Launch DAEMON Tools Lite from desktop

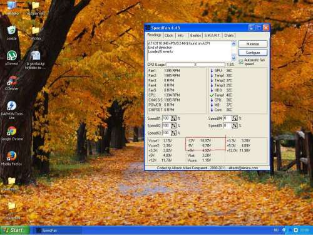(12, 110)
